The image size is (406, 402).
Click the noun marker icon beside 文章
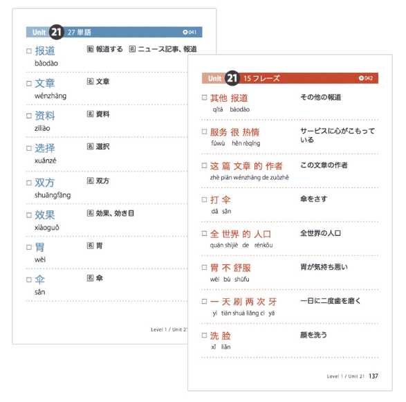click(90, 82)
